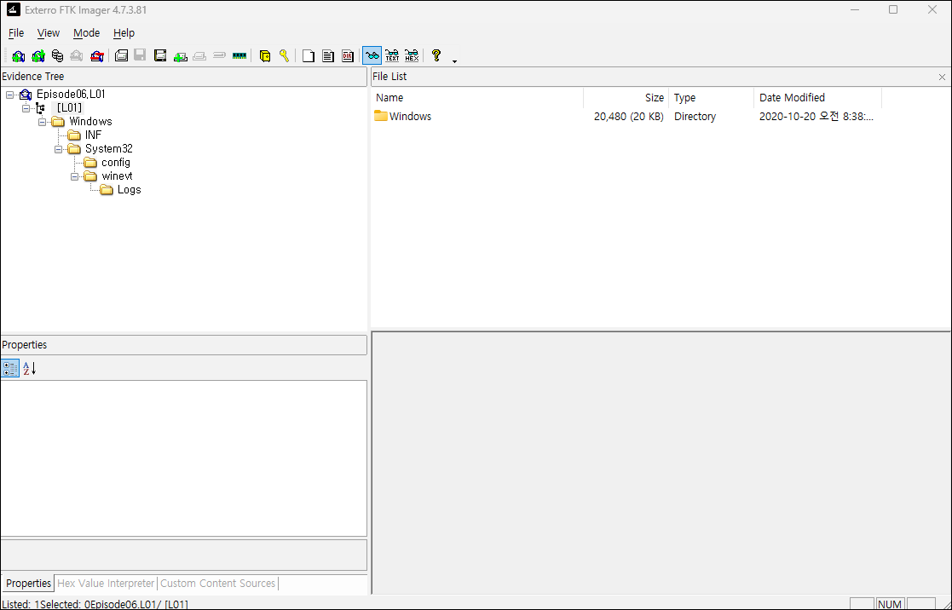Minimize the FTK Imager window
Viewport: 952px width, 610px height.
pyautogui.click(x=854, y=9)
